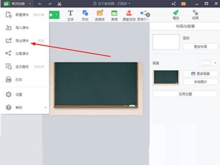Click the 布局与背景 panel heading
220x165 pixels.
[185, 26]
